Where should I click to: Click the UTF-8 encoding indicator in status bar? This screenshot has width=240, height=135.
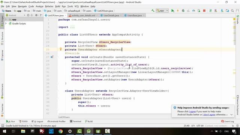200,126
